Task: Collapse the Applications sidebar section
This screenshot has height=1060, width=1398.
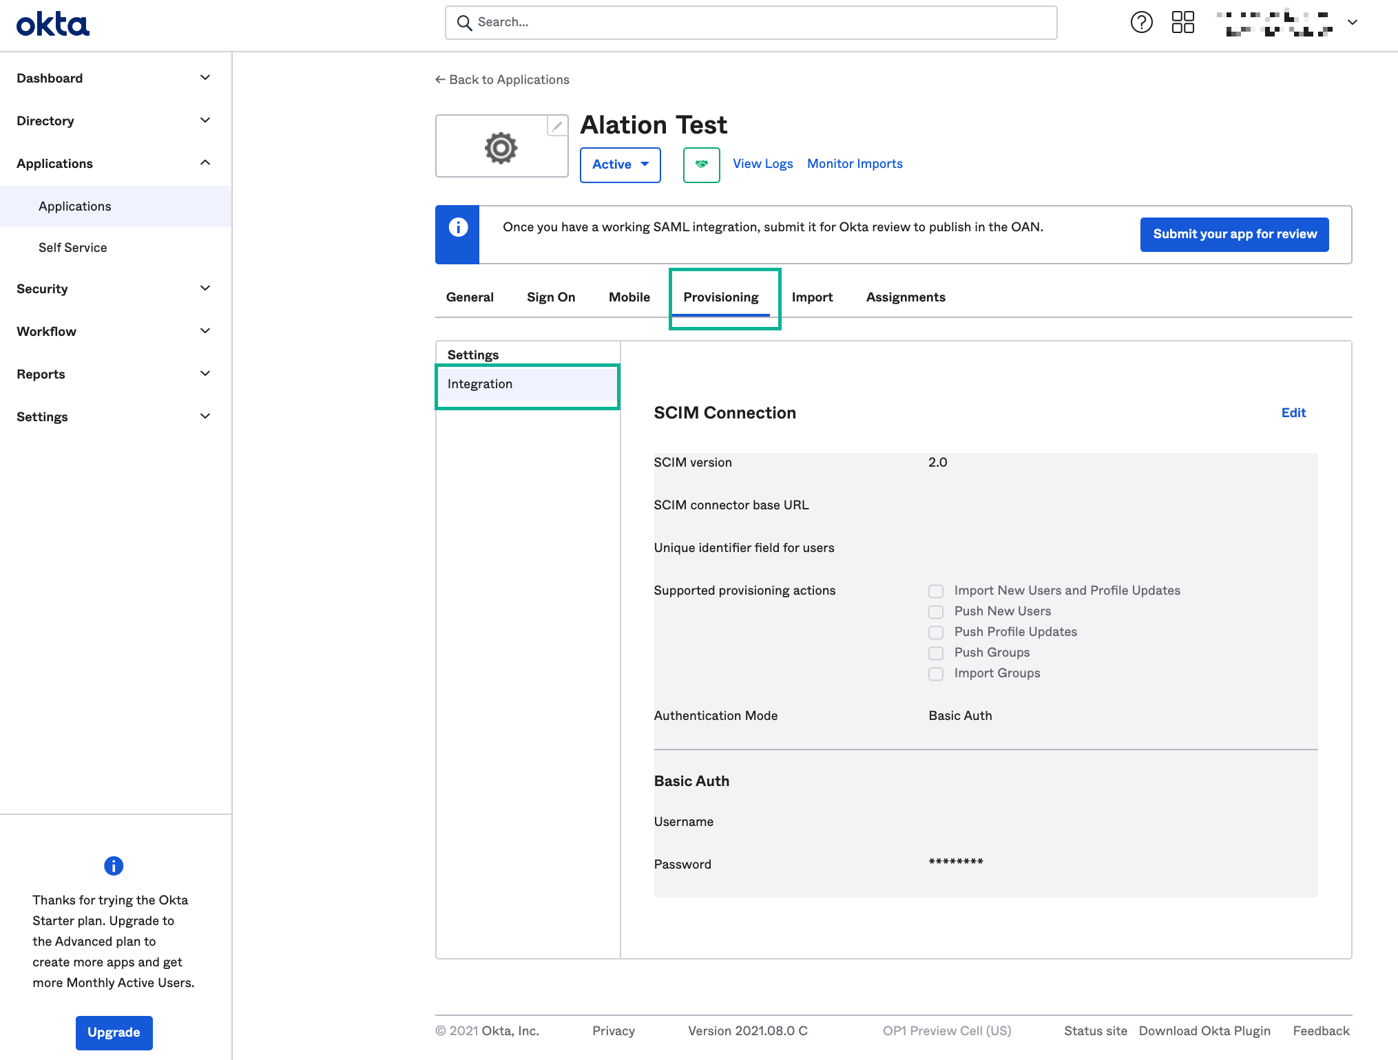Action: (115, 163)
